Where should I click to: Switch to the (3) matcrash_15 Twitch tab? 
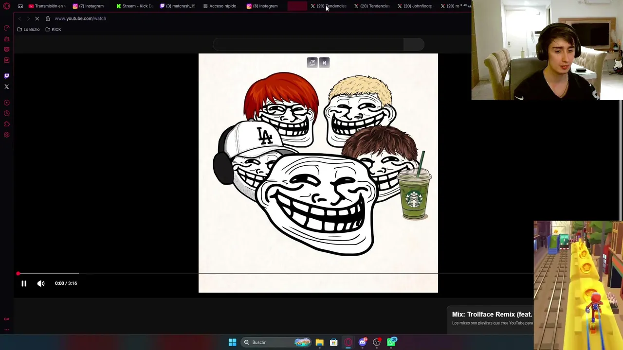coord(178,6)
